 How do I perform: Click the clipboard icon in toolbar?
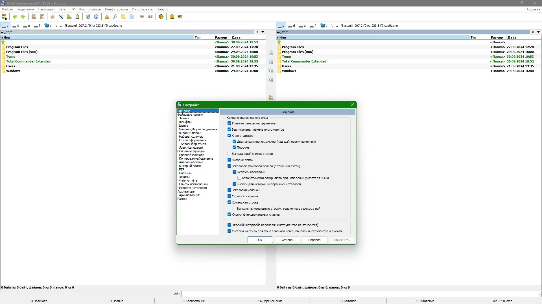77,17
